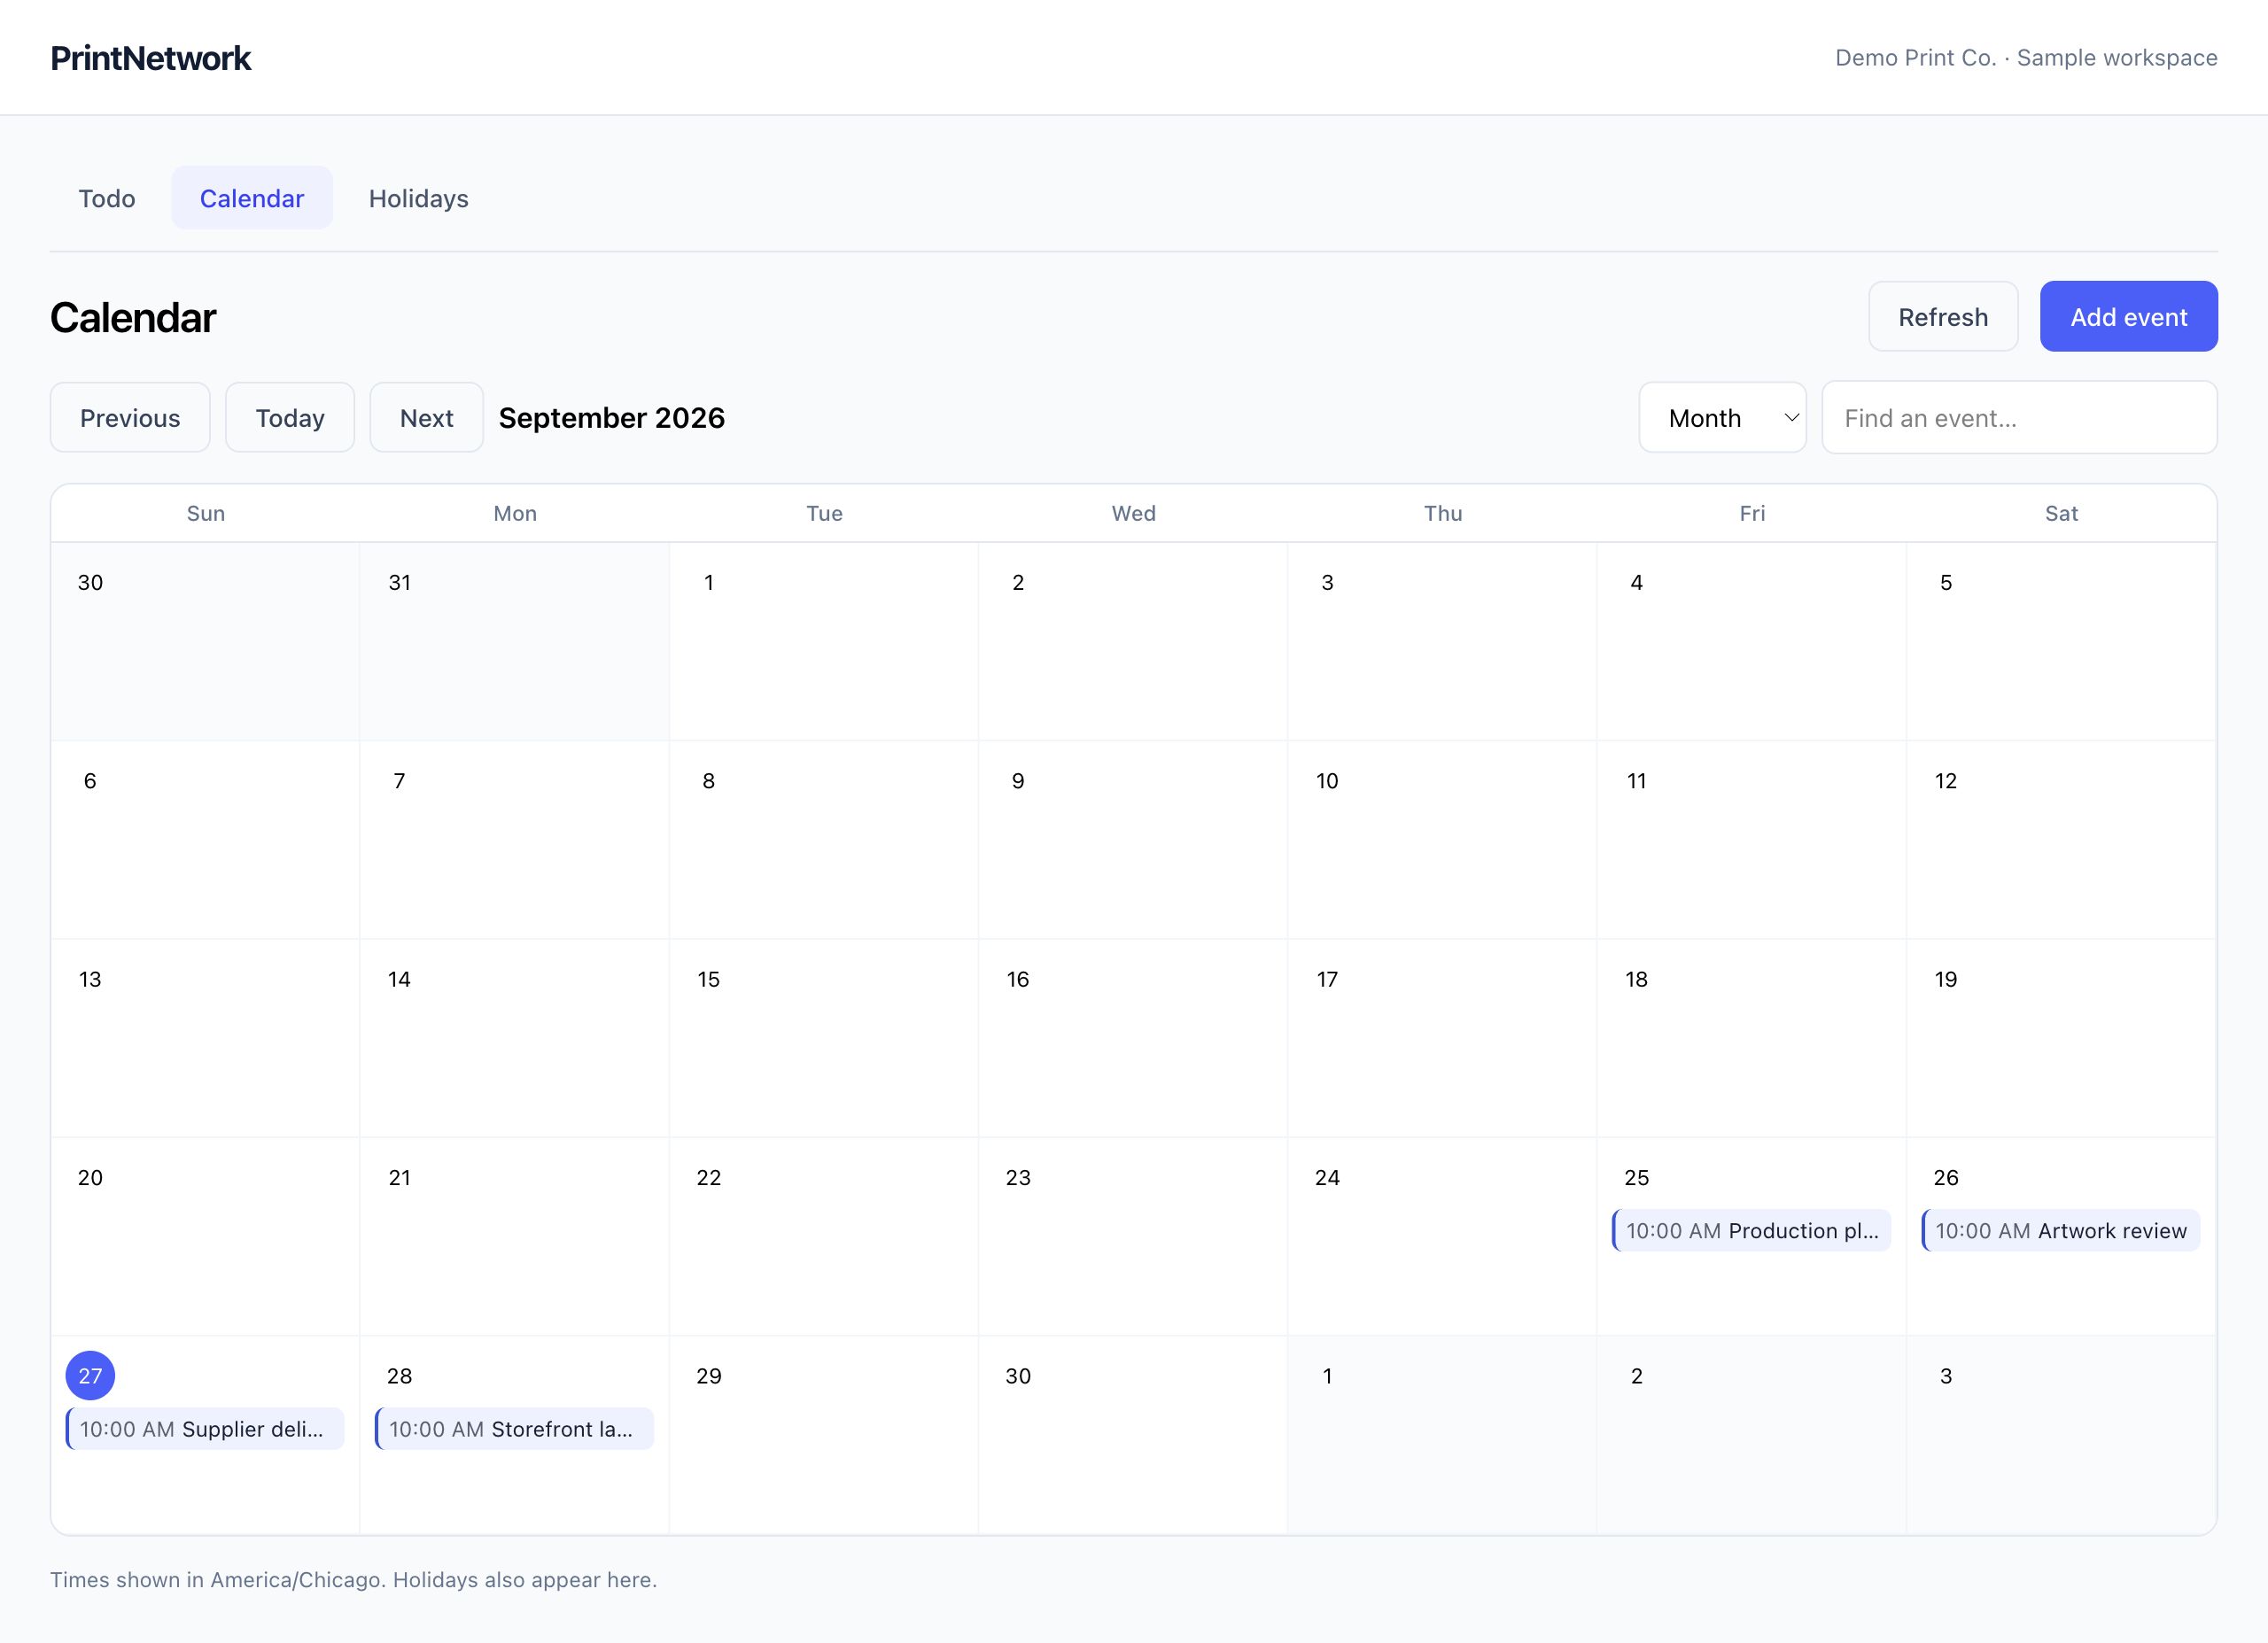Switch to the Holidays tab

point(419,198)
